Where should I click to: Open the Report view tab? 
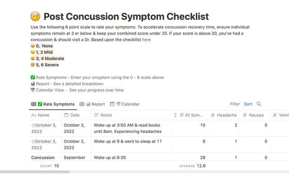pyautogui.click(x=92, y=104)
